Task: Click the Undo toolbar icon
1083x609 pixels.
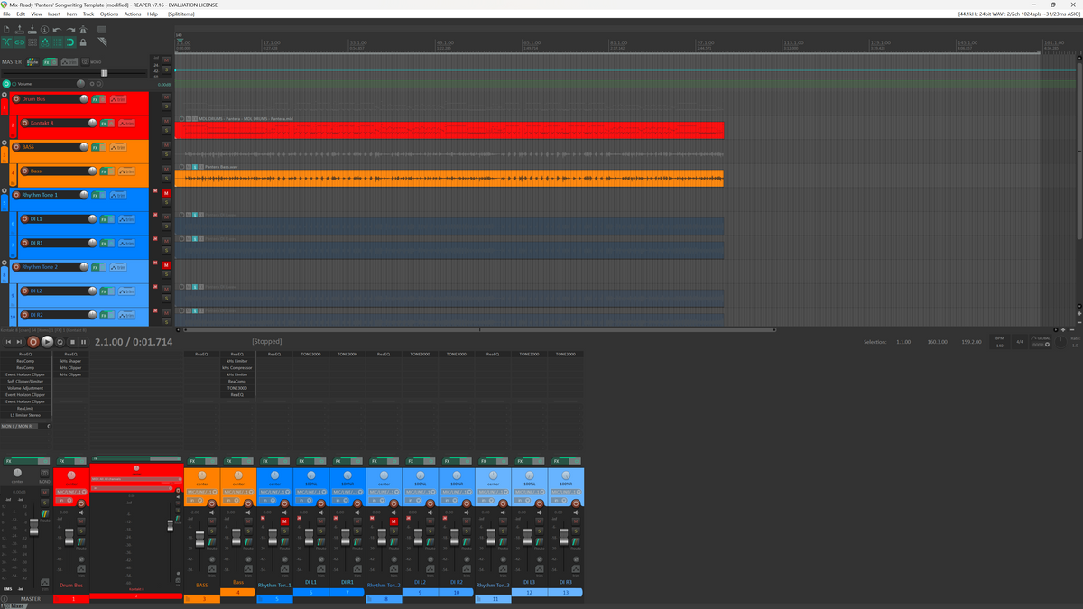Action: click(57, 29)
